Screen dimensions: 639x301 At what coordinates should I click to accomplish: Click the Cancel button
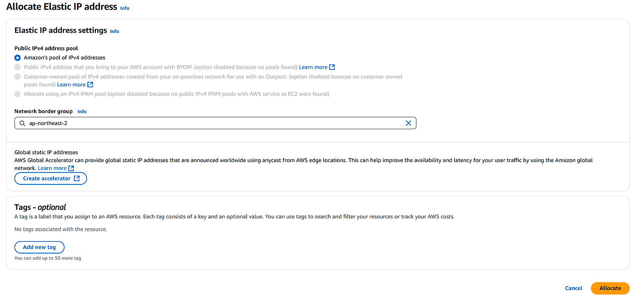pos(574,288)
